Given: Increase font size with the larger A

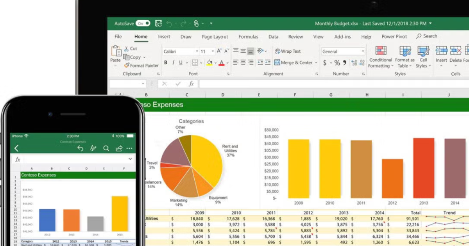Looking at the screenshot, I should point(219,51).
